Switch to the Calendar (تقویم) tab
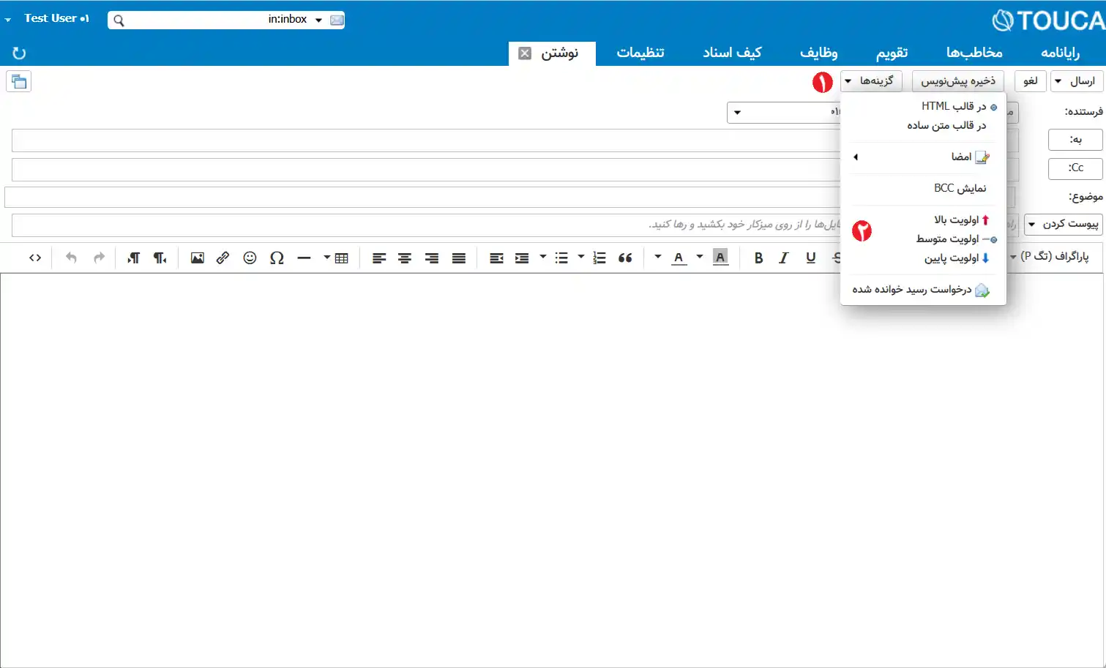Screen dimensions: 1106x668 pyautogui.click(x=892, y=53)
